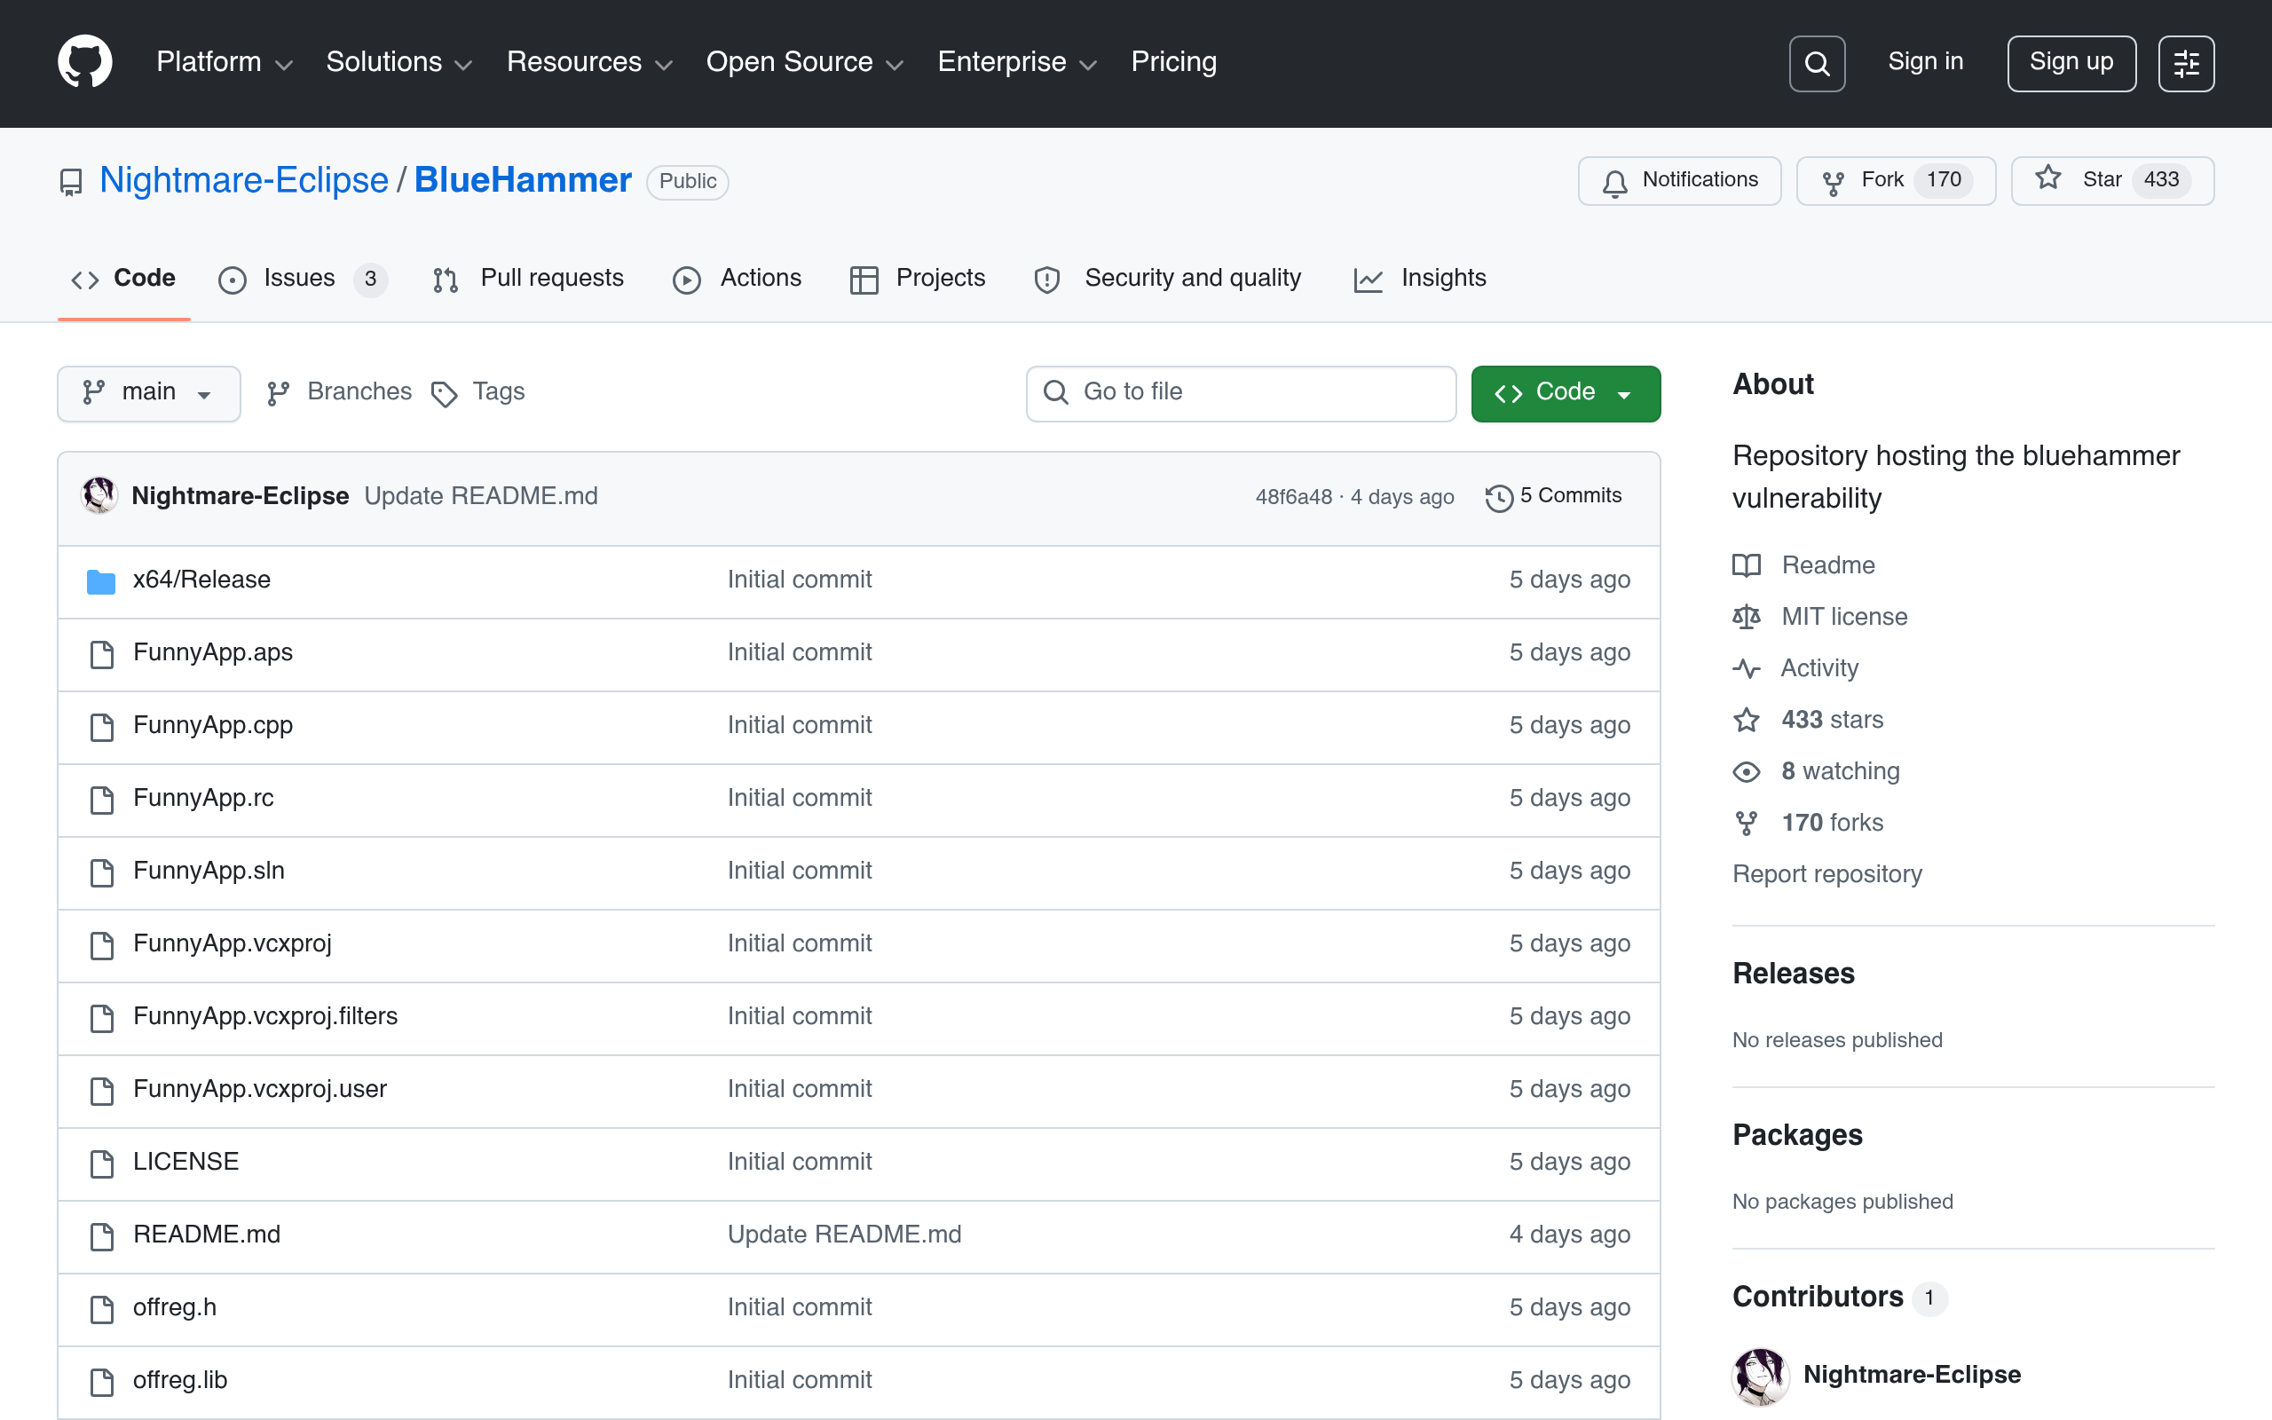Expand the Solutions menu
2272x1420 pixels.
(399, 62)
